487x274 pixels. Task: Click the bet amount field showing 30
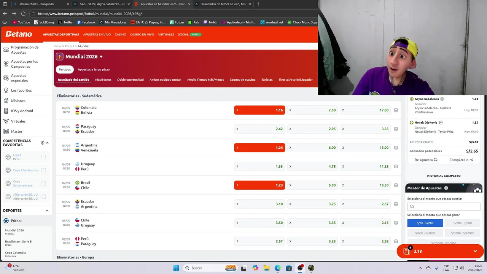pos(444,207)
